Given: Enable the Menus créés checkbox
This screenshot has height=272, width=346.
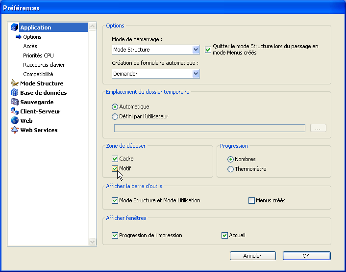Looking at the screenshot, I should [x=252, y=200].
